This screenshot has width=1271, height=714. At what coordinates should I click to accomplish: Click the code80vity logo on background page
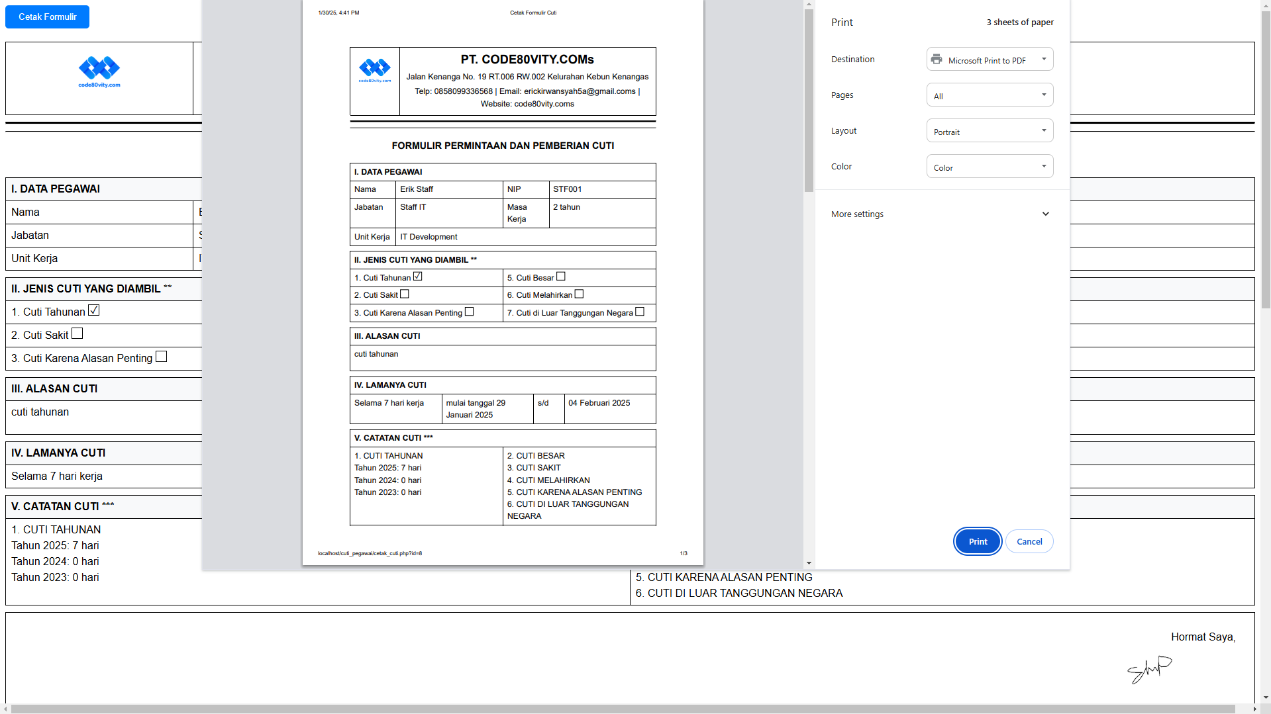tap(99, 71)
